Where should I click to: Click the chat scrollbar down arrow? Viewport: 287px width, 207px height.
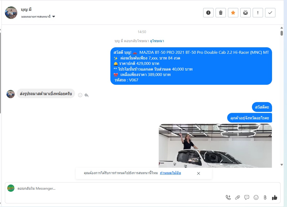282,165
